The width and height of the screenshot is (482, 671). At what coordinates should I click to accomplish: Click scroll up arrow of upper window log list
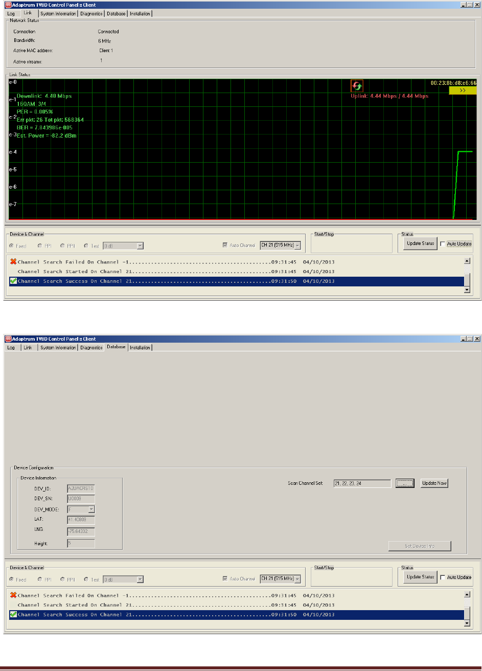click(x=467, y=261)
